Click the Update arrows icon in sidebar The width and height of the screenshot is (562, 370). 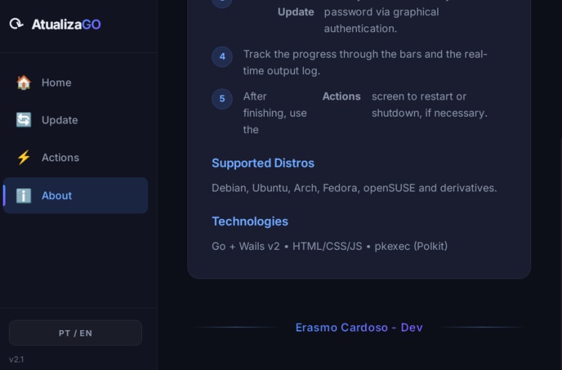(x=24, y=120)
